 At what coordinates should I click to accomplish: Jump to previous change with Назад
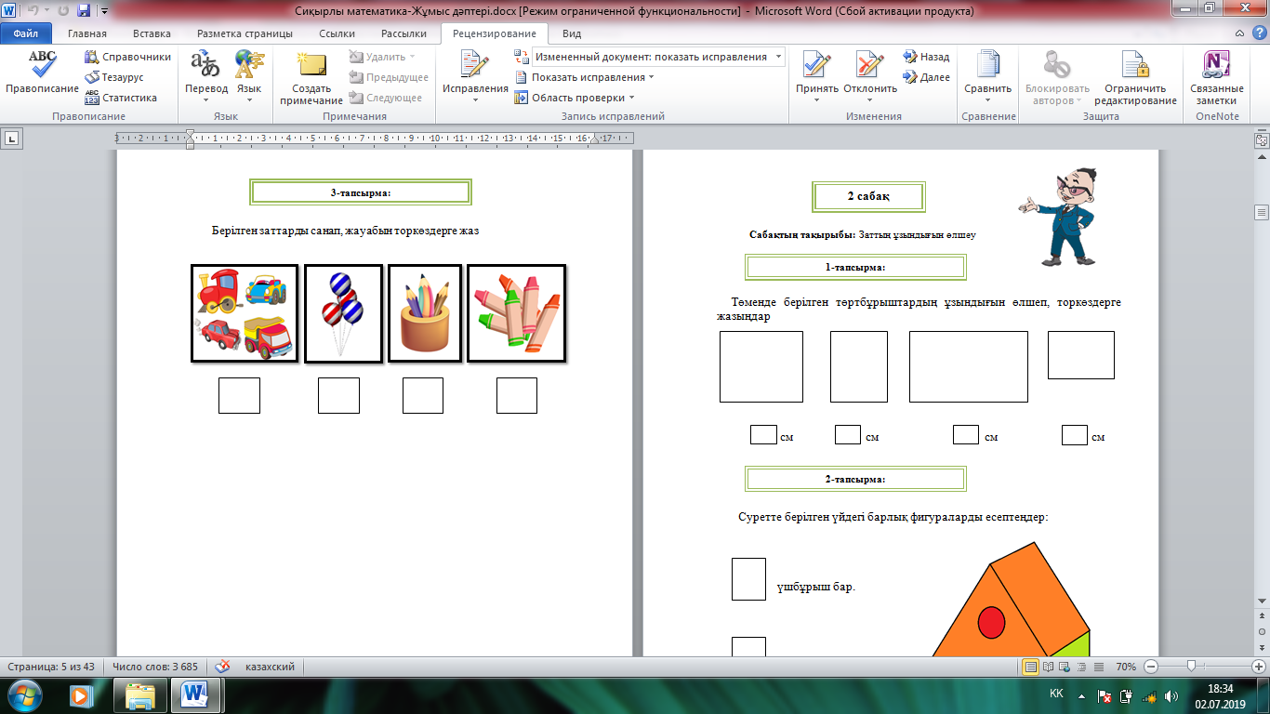click(x=926, y=57)
